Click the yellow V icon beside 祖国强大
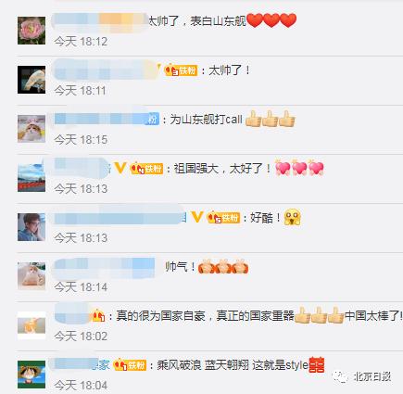This screenshot has height=394, width=403. (120, 168)
